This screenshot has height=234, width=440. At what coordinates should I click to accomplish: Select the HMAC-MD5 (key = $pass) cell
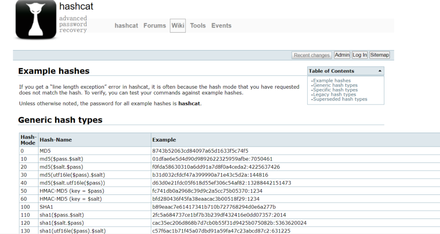pos(95,191)
